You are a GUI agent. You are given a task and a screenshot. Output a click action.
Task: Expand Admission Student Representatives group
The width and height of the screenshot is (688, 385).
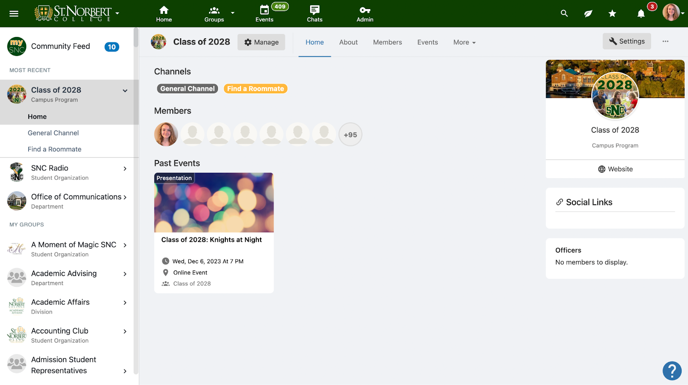pyautogui.click(x=125, y=371)
